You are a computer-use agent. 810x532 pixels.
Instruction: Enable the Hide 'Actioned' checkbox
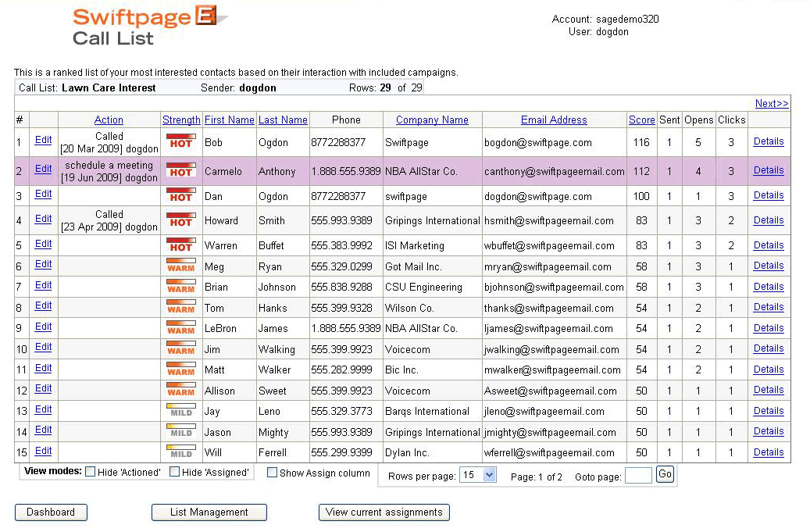coord(91,473)
